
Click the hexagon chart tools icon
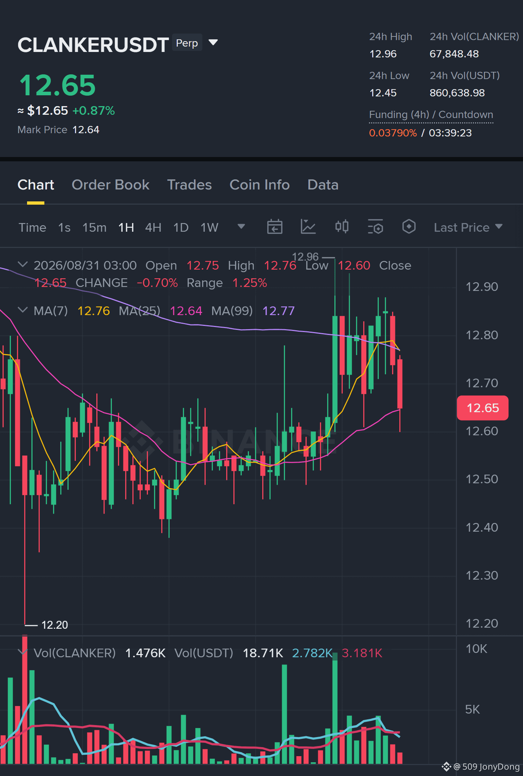click(x=409, y=227)
